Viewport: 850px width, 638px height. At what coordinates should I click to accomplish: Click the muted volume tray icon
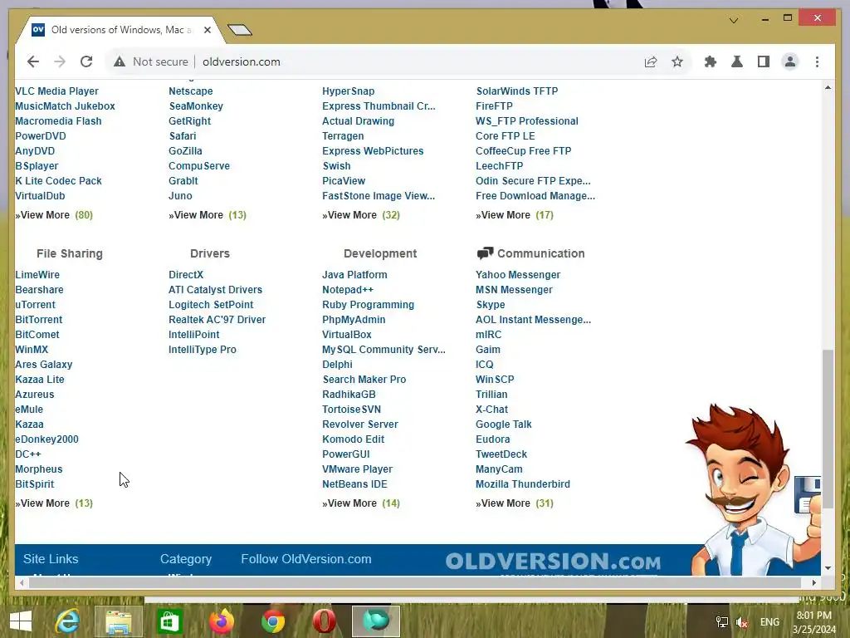click(742, 622)
